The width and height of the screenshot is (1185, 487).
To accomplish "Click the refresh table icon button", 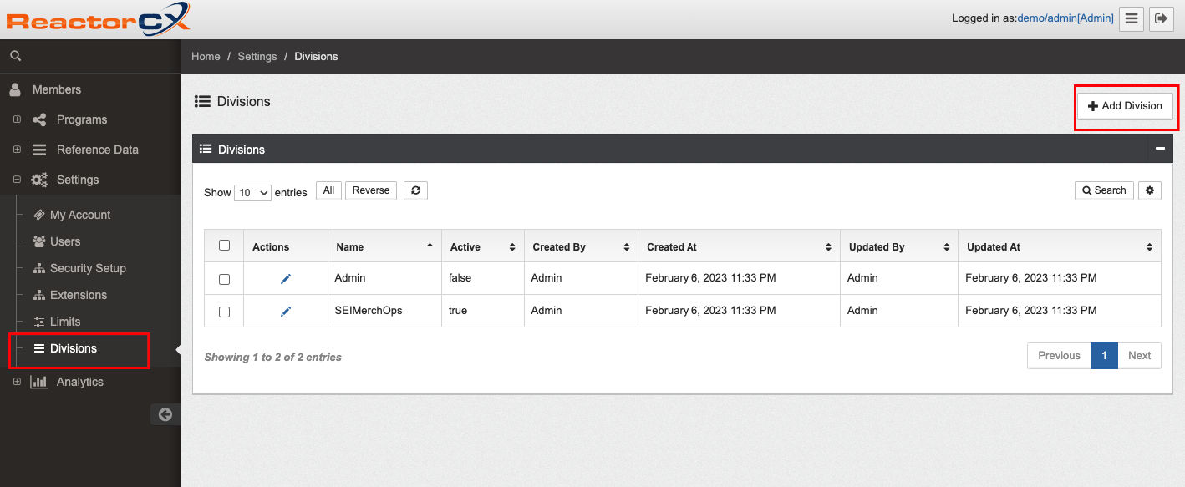I will pos(415,190).
